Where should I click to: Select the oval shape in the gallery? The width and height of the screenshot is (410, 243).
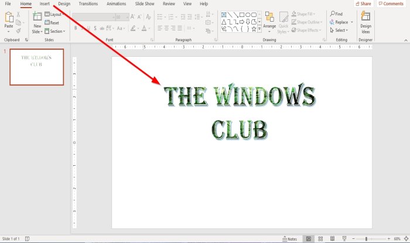click(x=248, y=15)
